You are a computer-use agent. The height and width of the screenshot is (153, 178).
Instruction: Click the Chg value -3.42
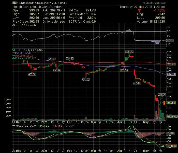click(x=161, y=14)
